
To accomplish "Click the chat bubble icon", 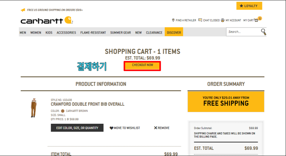I will coord(200,20).
